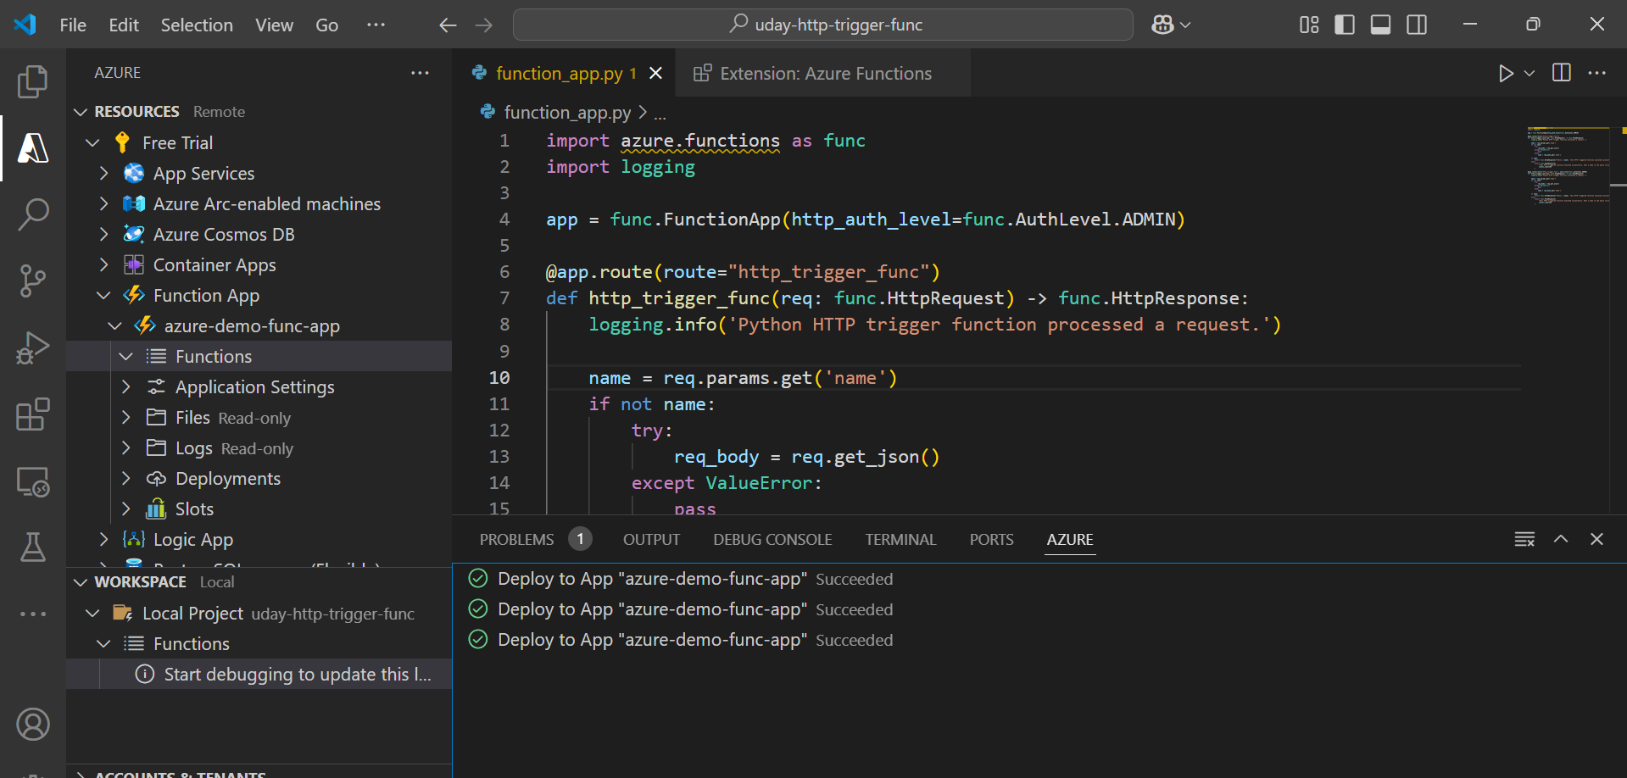This screenshot has height=778, width=1627.
Task: Open the Accounts menu icon
Action: 32,725
